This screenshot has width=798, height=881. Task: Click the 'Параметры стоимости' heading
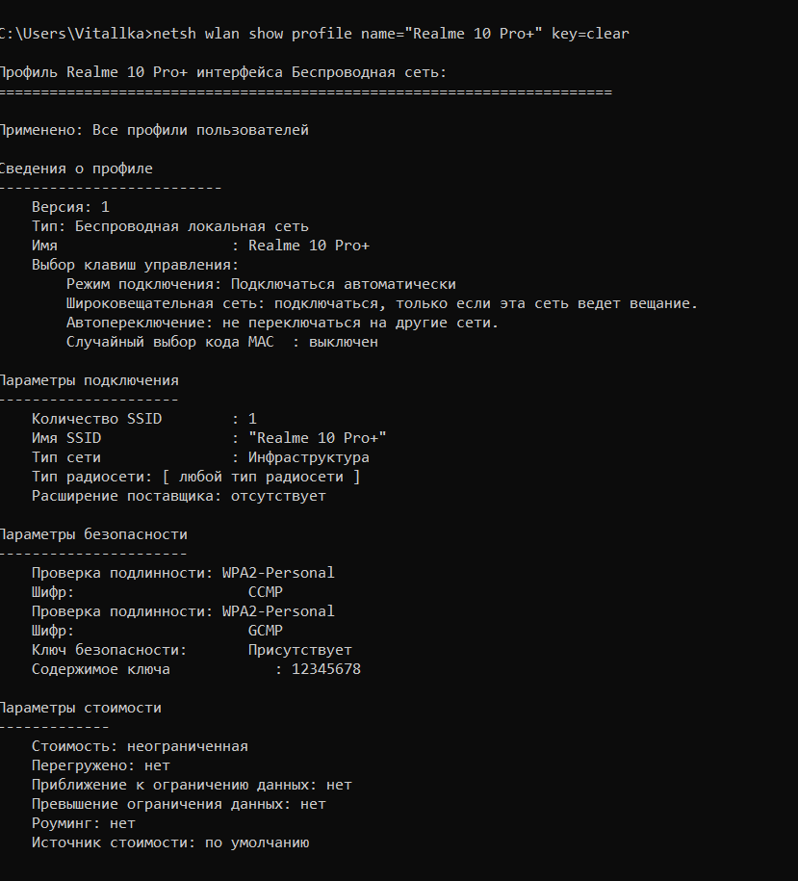(81, 708)
